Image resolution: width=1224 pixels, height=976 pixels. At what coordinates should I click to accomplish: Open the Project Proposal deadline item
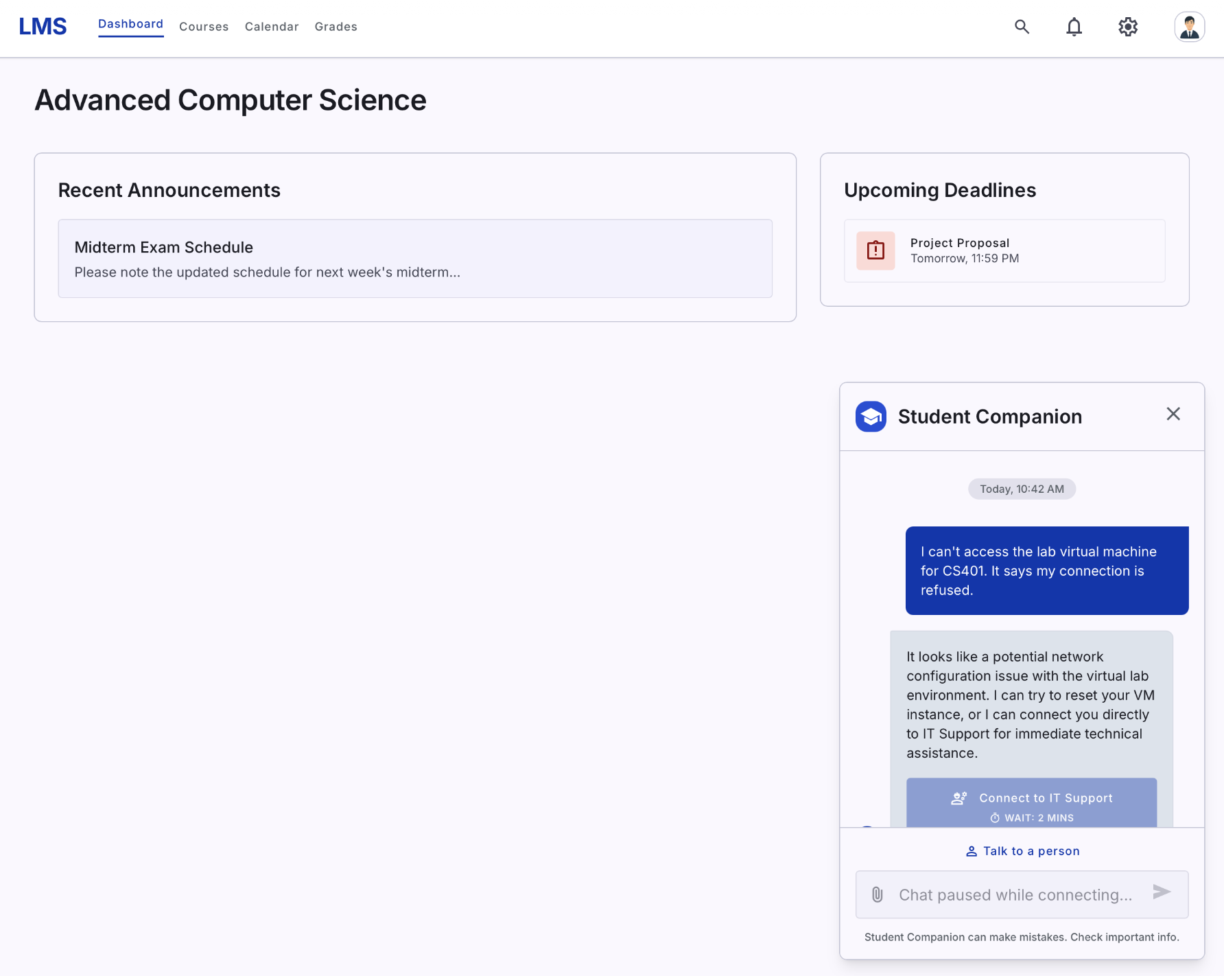1004,251
